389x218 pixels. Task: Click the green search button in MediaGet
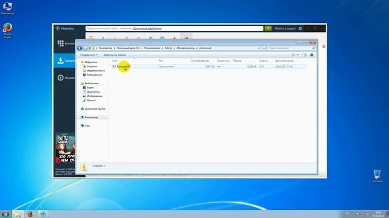268,28
